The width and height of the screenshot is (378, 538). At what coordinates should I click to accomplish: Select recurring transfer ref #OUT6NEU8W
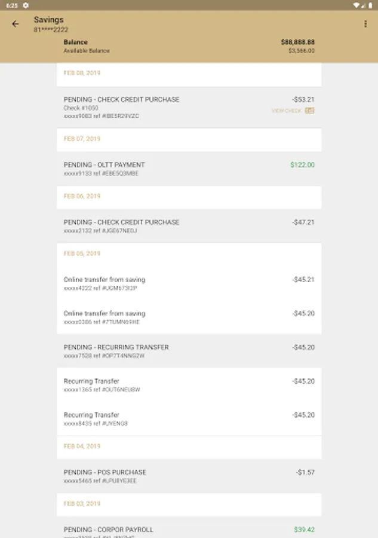[189, 385]
